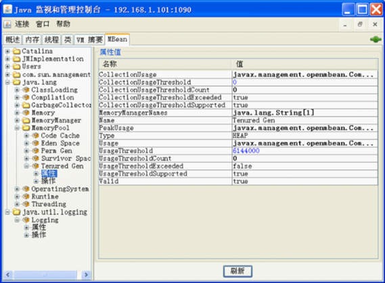The image size is (385, 283).
Task: Click the Compilation bean icon
Action: tap(26, 97)
